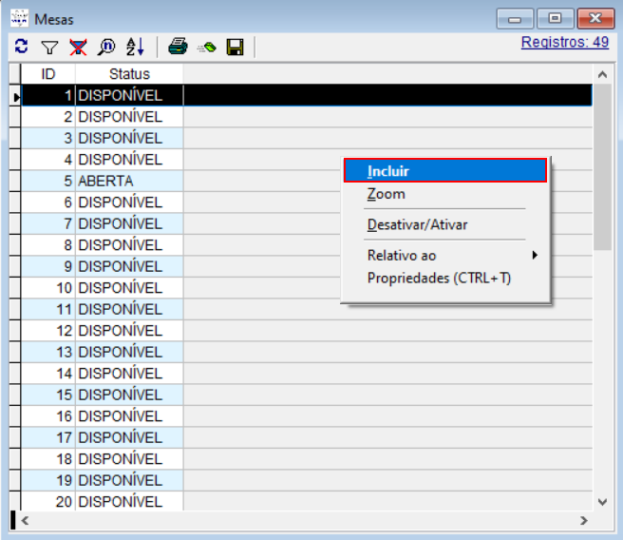The height and width of the screenshot is (540, 623).
Task: Click the Status column header
Action: click(129, 73)
